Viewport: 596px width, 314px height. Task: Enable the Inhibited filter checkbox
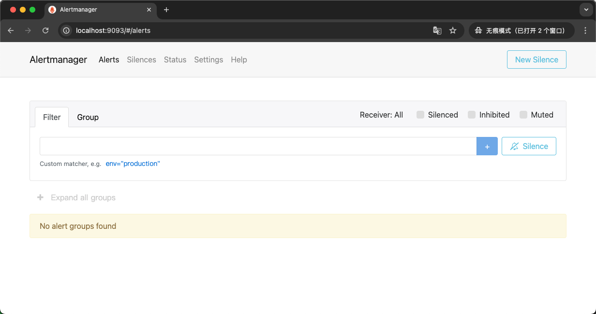pyautogui.click(x=472, y=115)
